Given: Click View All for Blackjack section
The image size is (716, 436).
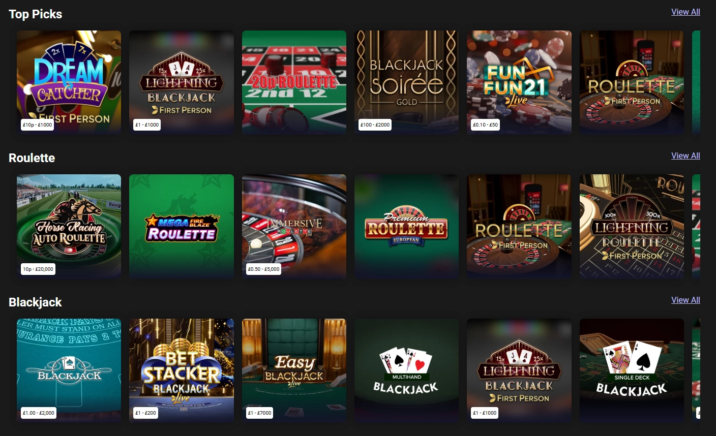Looking at the screenshot, I should pos(685,300).
